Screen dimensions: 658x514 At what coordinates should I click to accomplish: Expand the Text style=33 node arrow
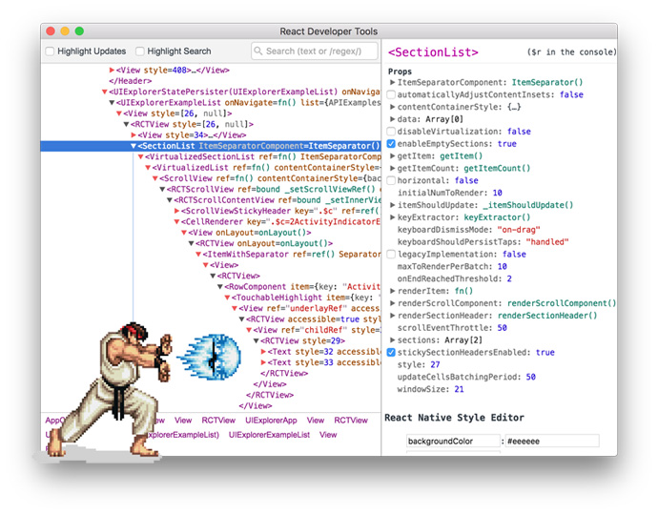(263, 362)
